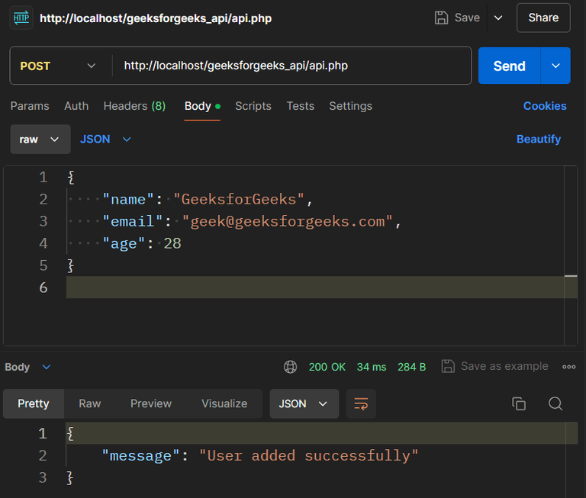Click the HTTP request type icon
This screenshot has height=498, width=586.
click(21, 18)
